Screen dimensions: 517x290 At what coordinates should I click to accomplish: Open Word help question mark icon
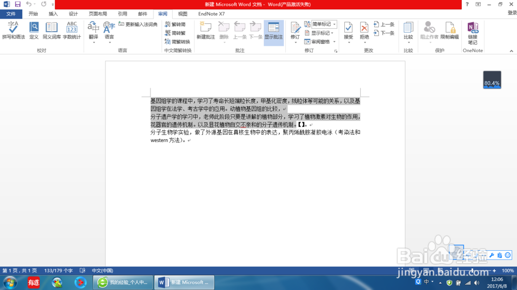(467, 4)
